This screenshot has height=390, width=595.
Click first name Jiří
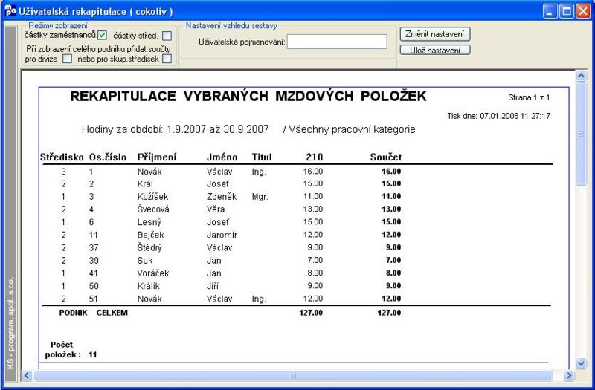click(213, 286)
